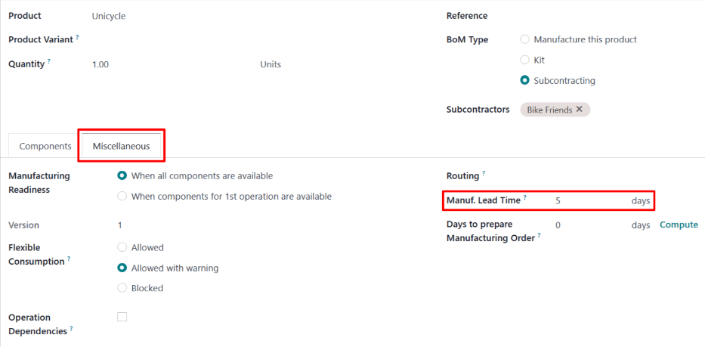Choose components for 1st operation readiness
The image size is (705, 347).
(x=122, y=197)
